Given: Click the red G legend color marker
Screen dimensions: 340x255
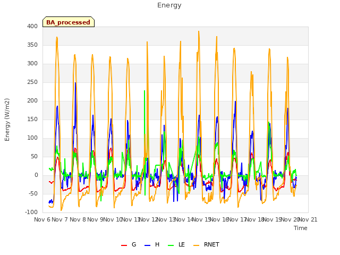Looking at the screenshot, I should [x=124, y=245].
